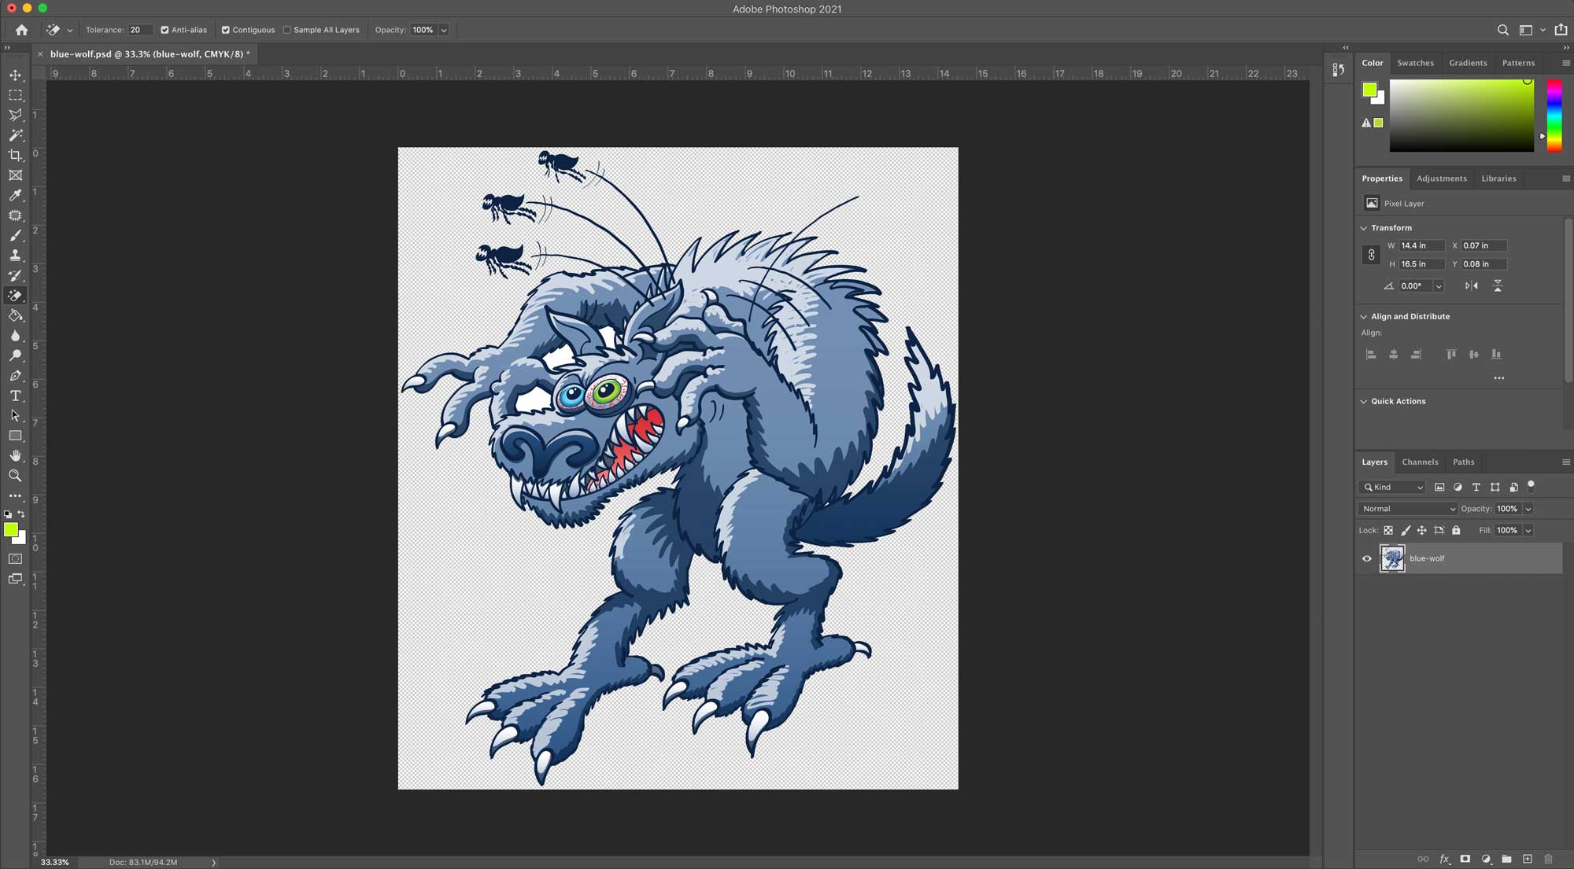This screenshot has height=869, width=1574.
Task: Switch to the Swatches tab
Action: pyautogui.click(x=1415, y=63)
